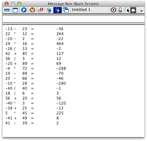Toggle the pointer object selection icon
Screen dimensions: 147x141
(x=127, y=10)
